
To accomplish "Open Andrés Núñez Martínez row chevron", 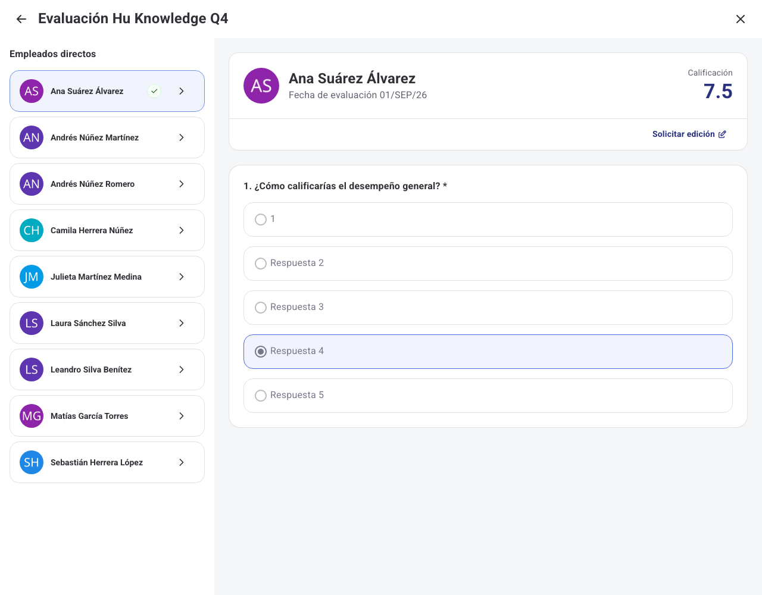I will (x=182, y=137).
